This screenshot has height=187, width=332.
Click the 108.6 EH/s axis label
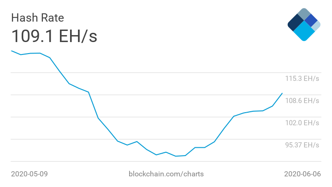[x=302, y=101]
